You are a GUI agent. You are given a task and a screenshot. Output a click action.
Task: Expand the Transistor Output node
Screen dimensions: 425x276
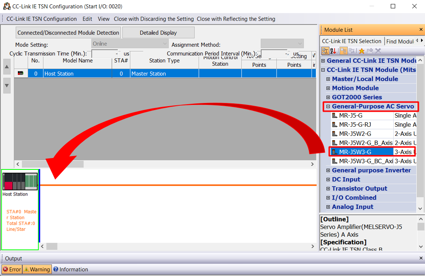coord(328,188)
